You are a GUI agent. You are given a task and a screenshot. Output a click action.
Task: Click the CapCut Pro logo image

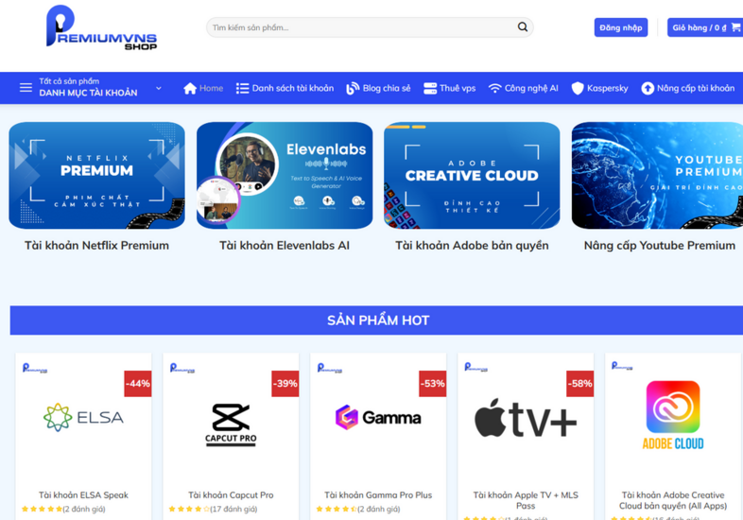(x=231, y=425)
